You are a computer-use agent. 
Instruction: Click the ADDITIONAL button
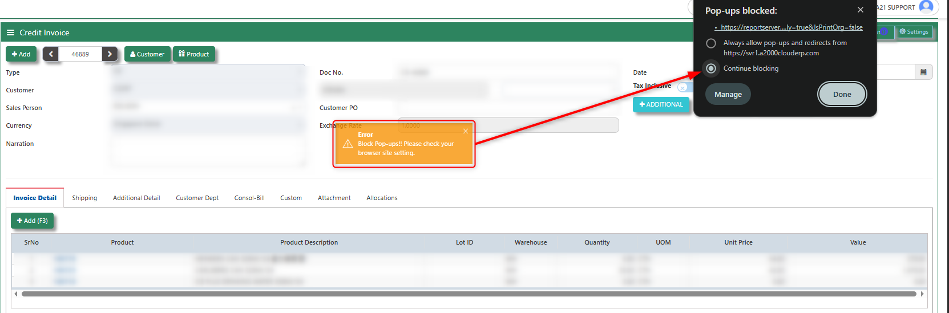(661, 104)
